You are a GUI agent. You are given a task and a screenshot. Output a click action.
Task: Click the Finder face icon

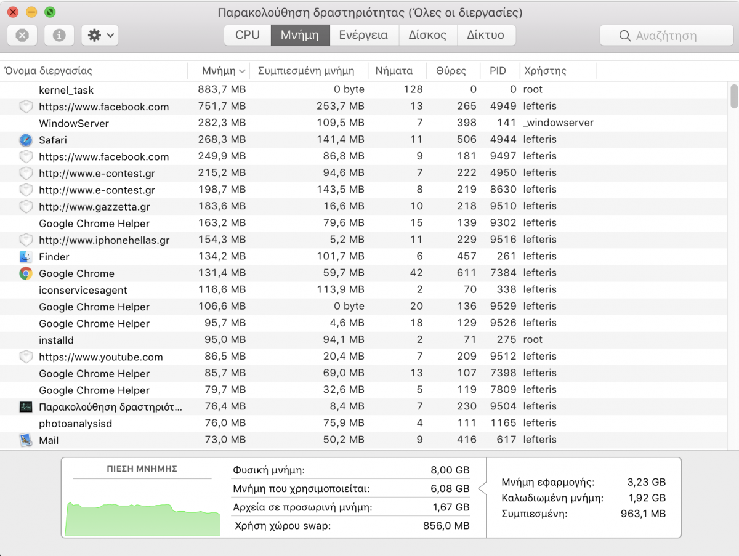coord(26,257)
